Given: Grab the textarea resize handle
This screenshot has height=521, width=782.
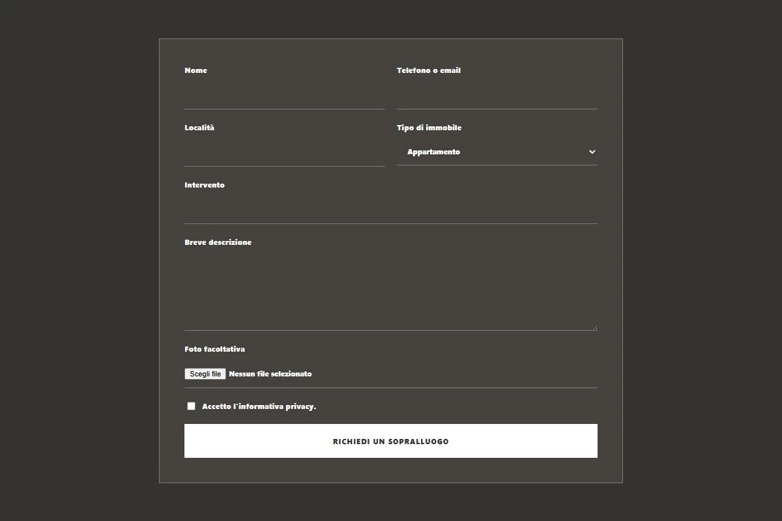Looking at the screenshot, I should (594, 327).
